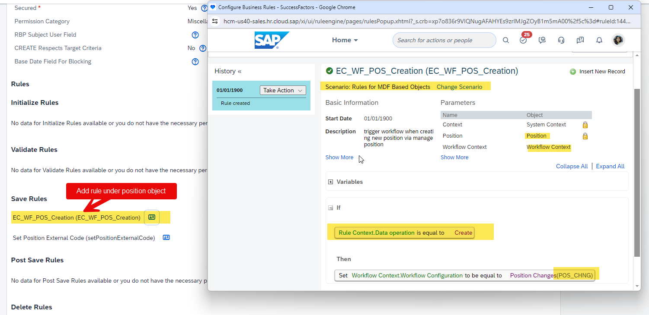The image size is (649, 315).
Task: Click the Chrome popup address bar URL
Action: (x=427, y=21)
